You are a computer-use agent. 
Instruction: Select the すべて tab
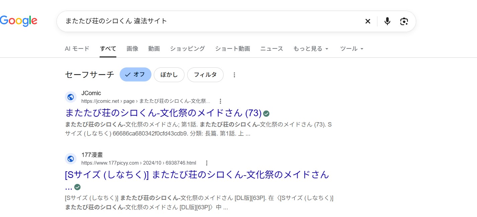pyautogui.click(x=108, y=48)
